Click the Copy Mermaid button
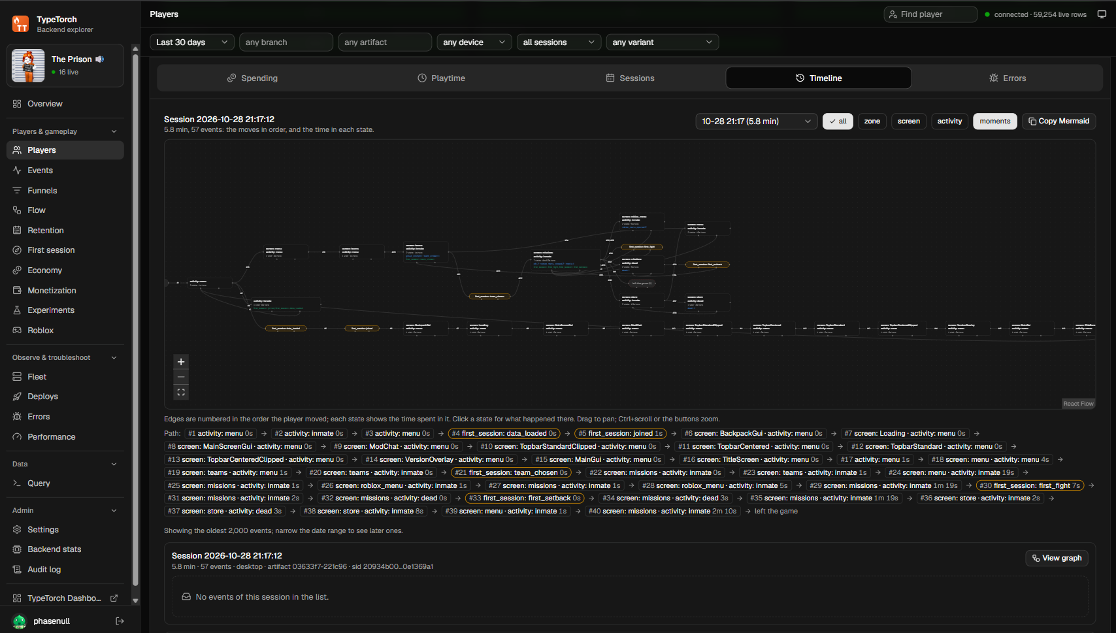1116x633 pixels. [1059, 122]
